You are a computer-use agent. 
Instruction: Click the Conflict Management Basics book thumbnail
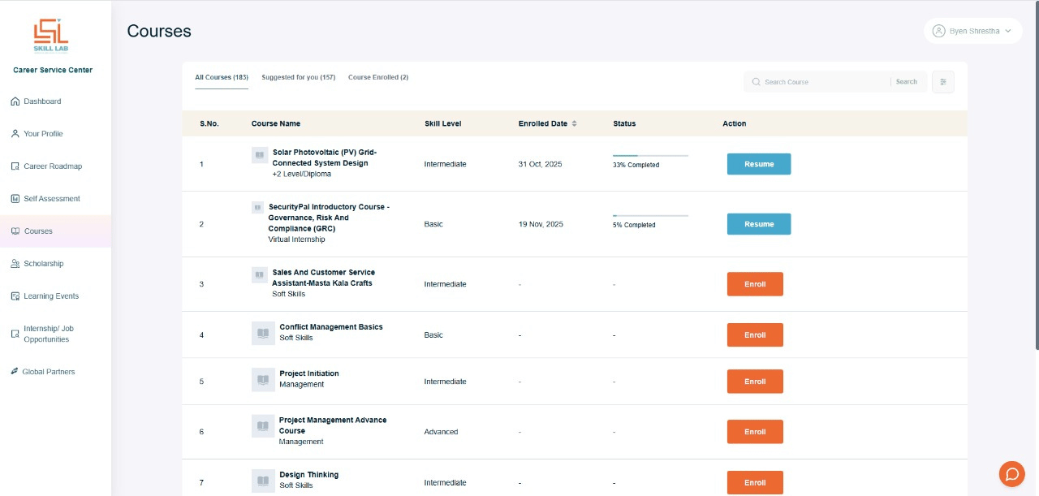pyautogui.click(x=263, y=333)
